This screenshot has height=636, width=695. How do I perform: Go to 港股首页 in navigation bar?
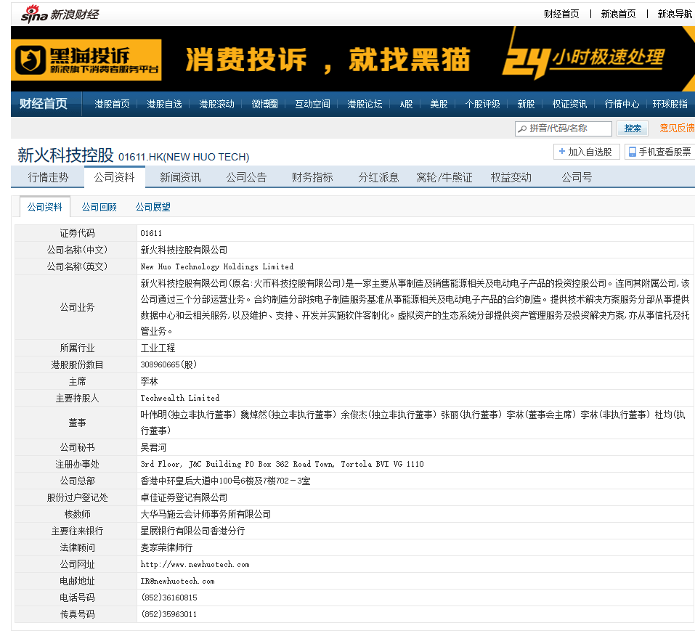112,104
